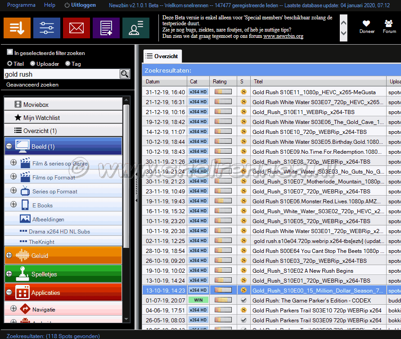This screenshot has width=401, height=339.
Task: Select the Tag radio button
Action: pyautogui.click(x=68, y=63)
